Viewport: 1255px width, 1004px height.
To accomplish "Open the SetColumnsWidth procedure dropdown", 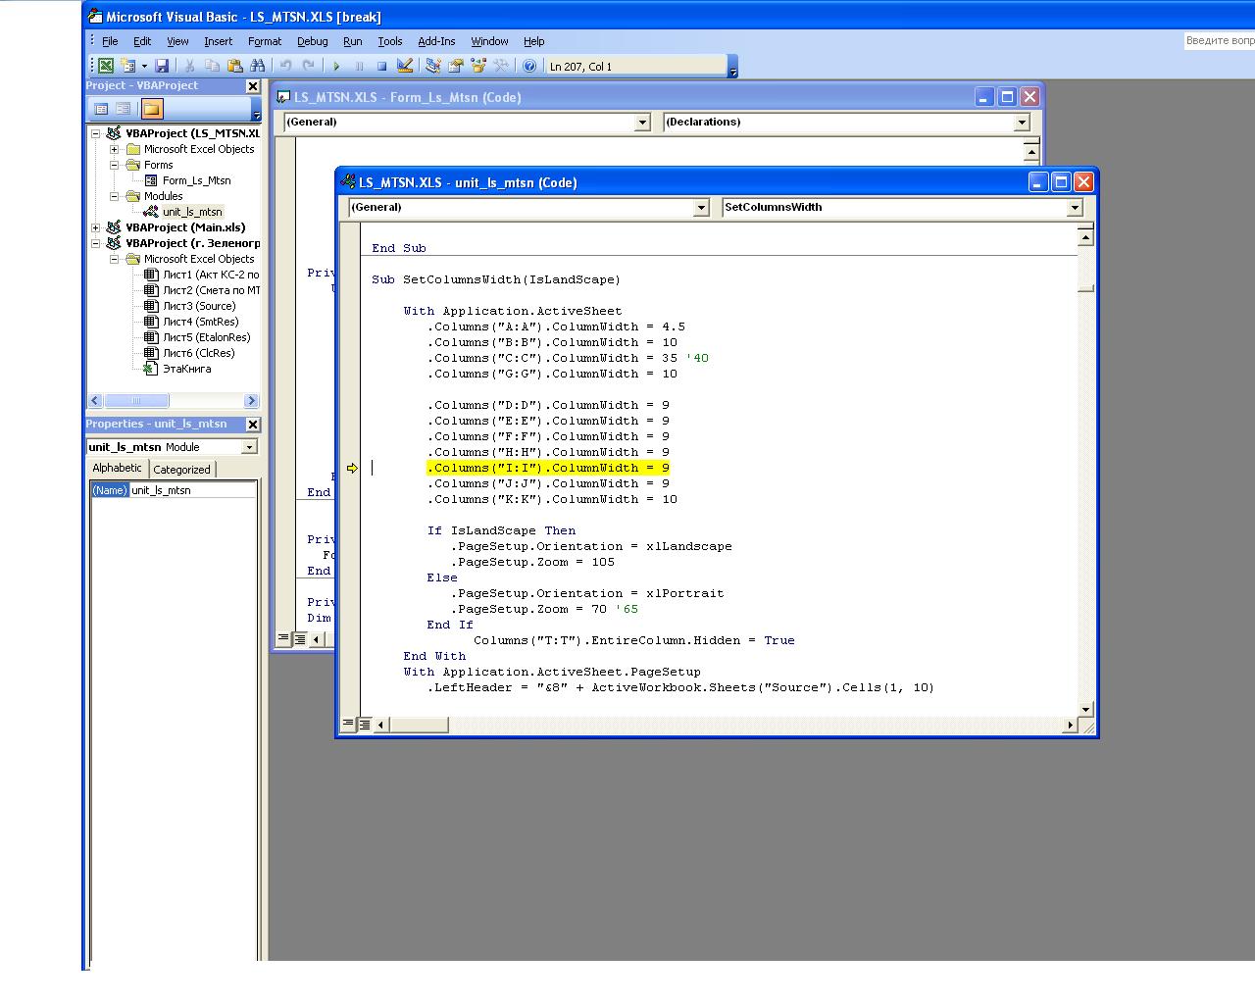I will pos(1075,208).
